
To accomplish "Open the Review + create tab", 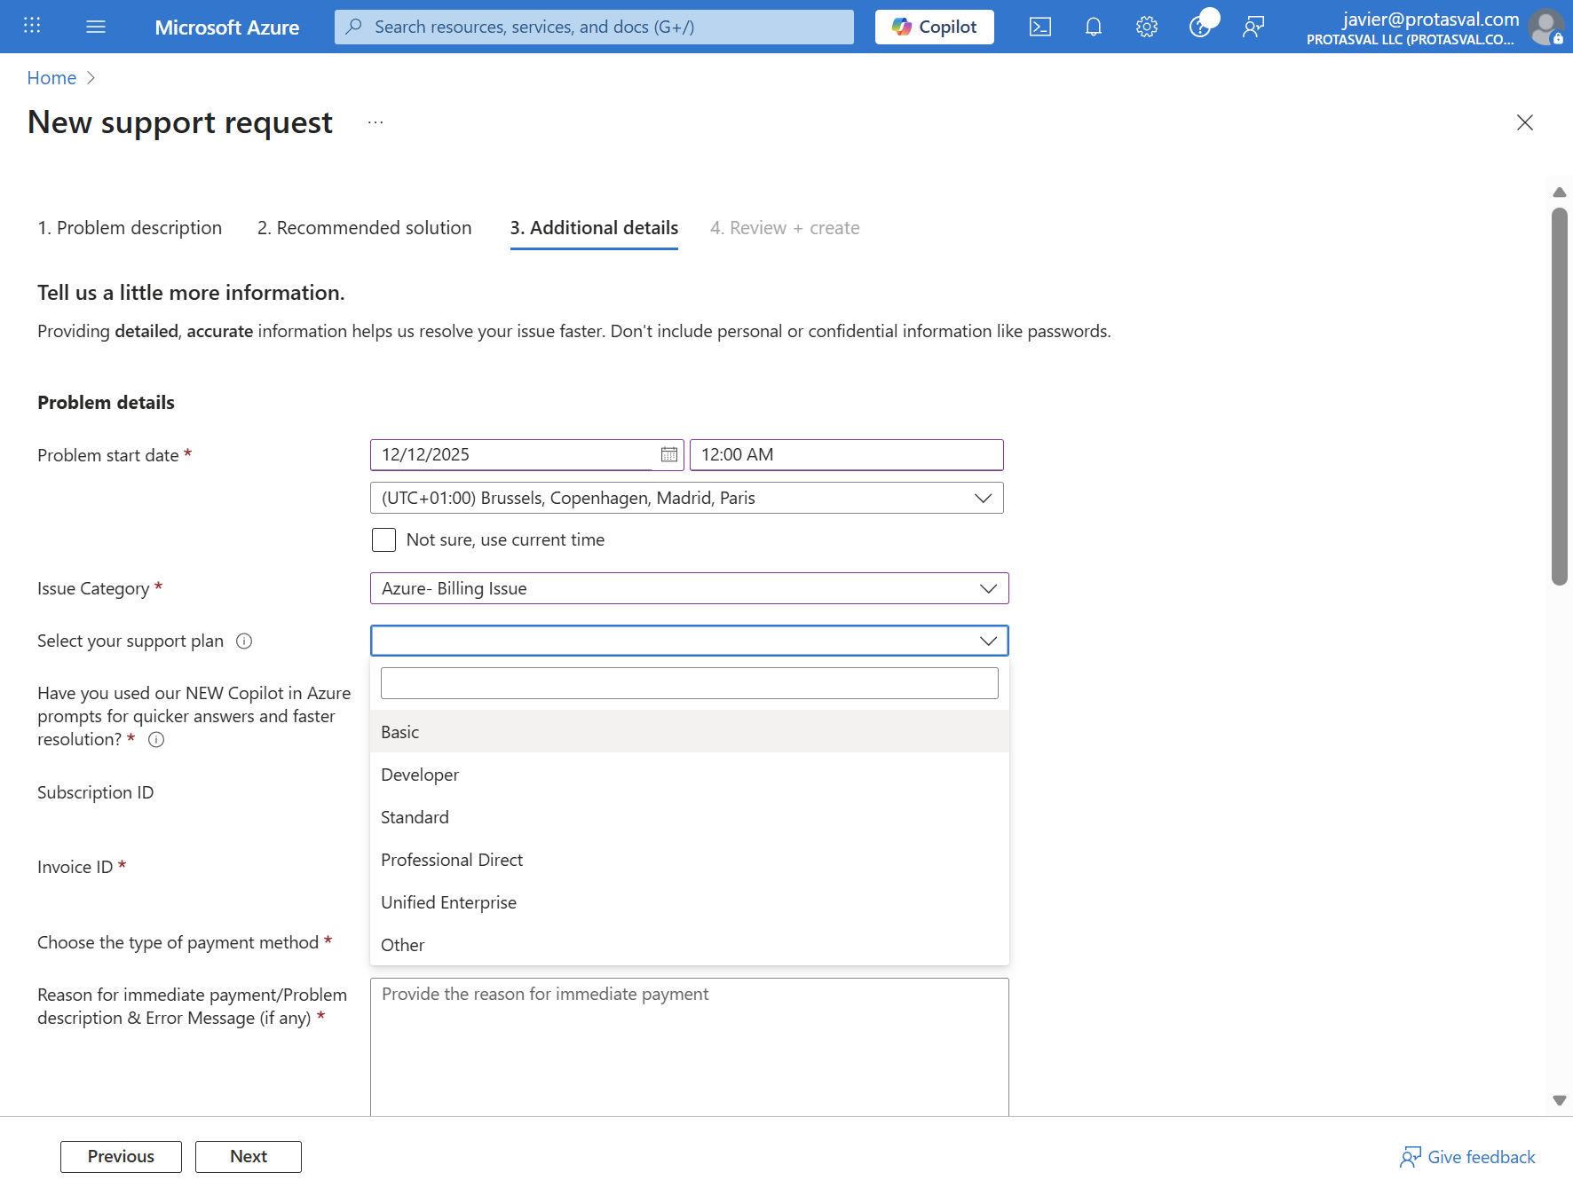I will (785, 228).
